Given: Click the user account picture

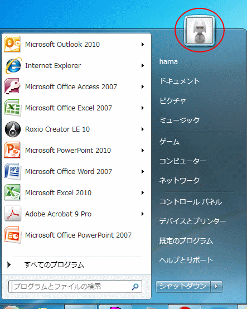Looking at the screenshot, I should click(200, 31).
